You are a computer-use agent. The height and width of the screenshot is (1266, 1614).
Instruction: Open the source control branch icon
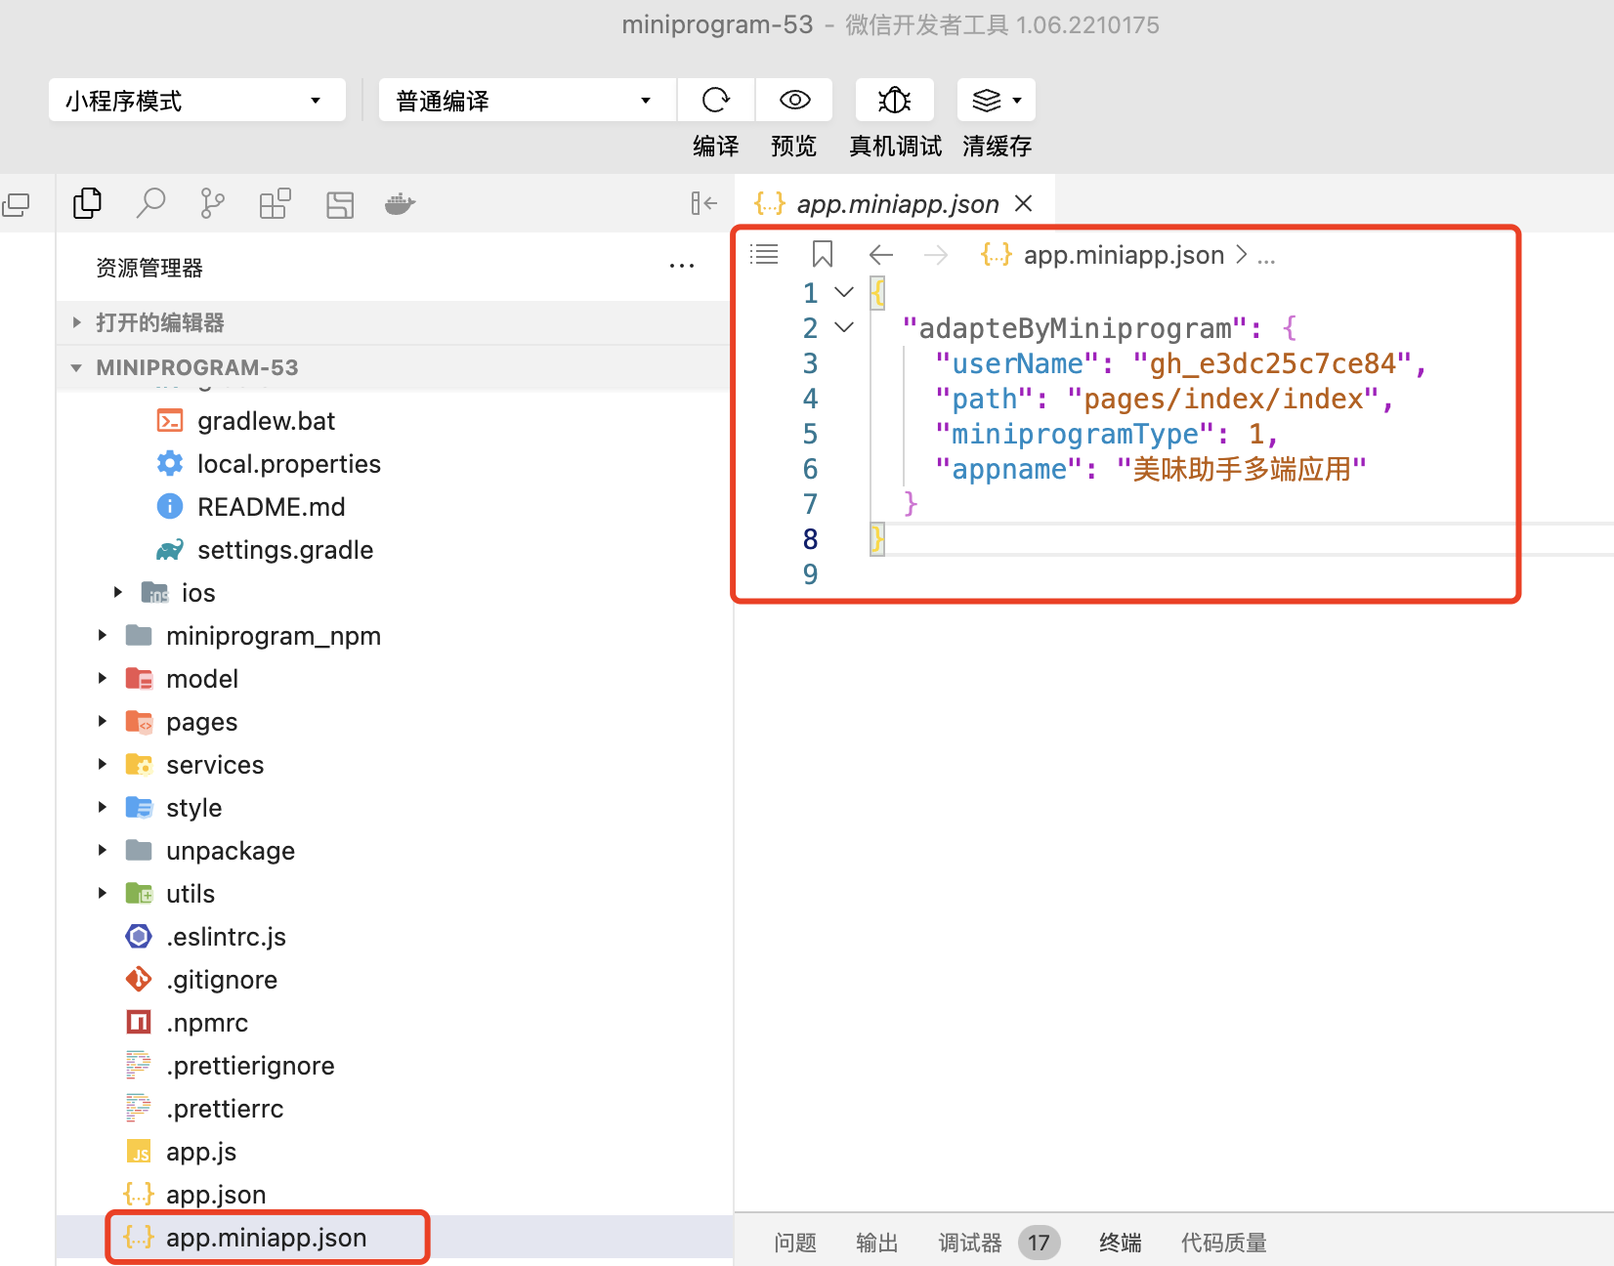212,203
